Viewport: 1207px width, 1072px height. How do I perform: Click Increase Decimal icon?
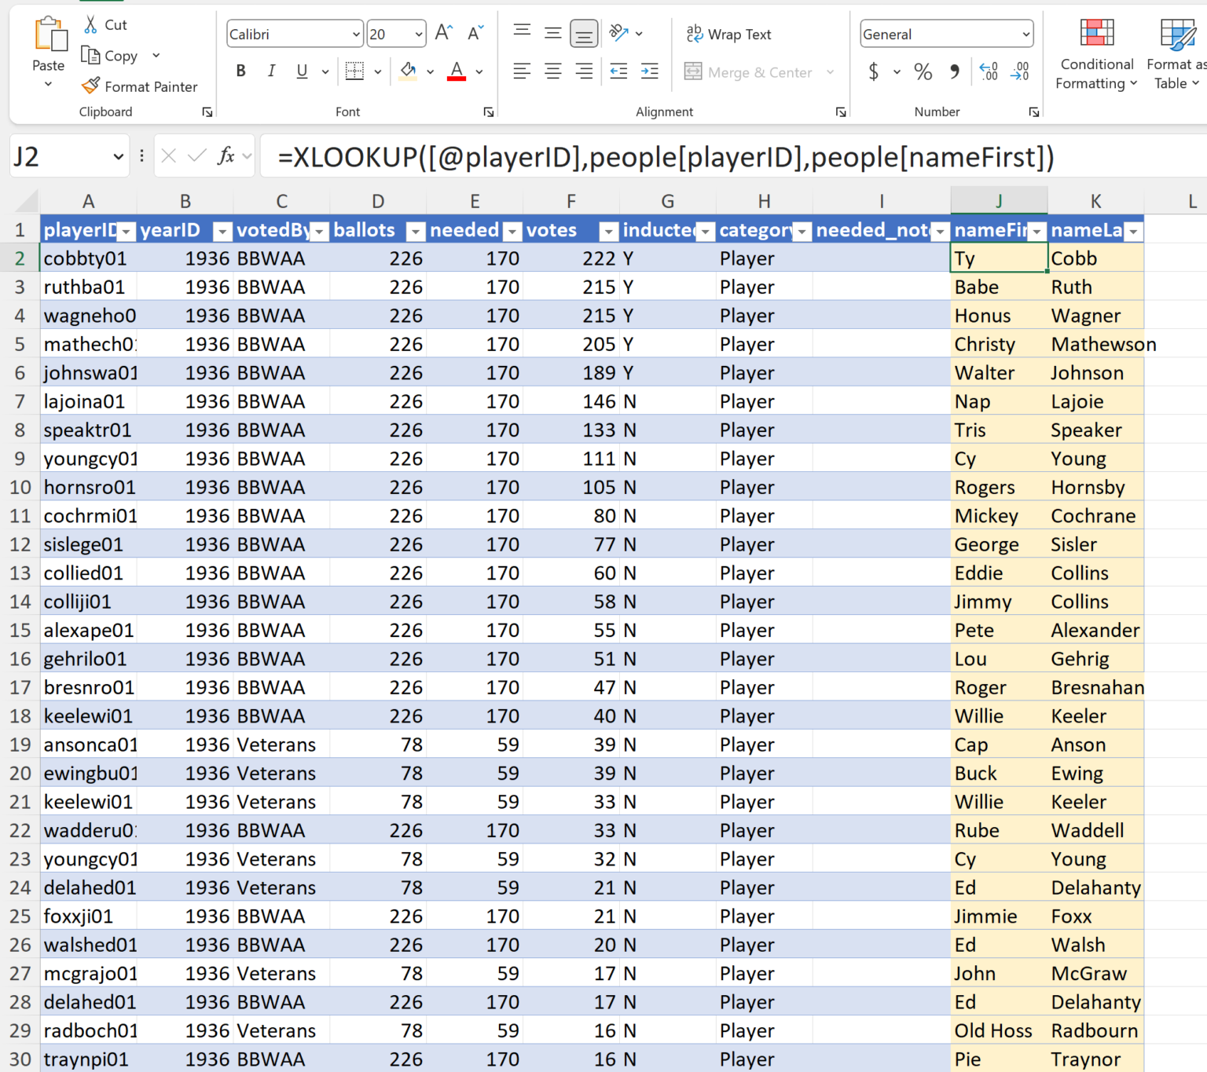pos(989,72)
